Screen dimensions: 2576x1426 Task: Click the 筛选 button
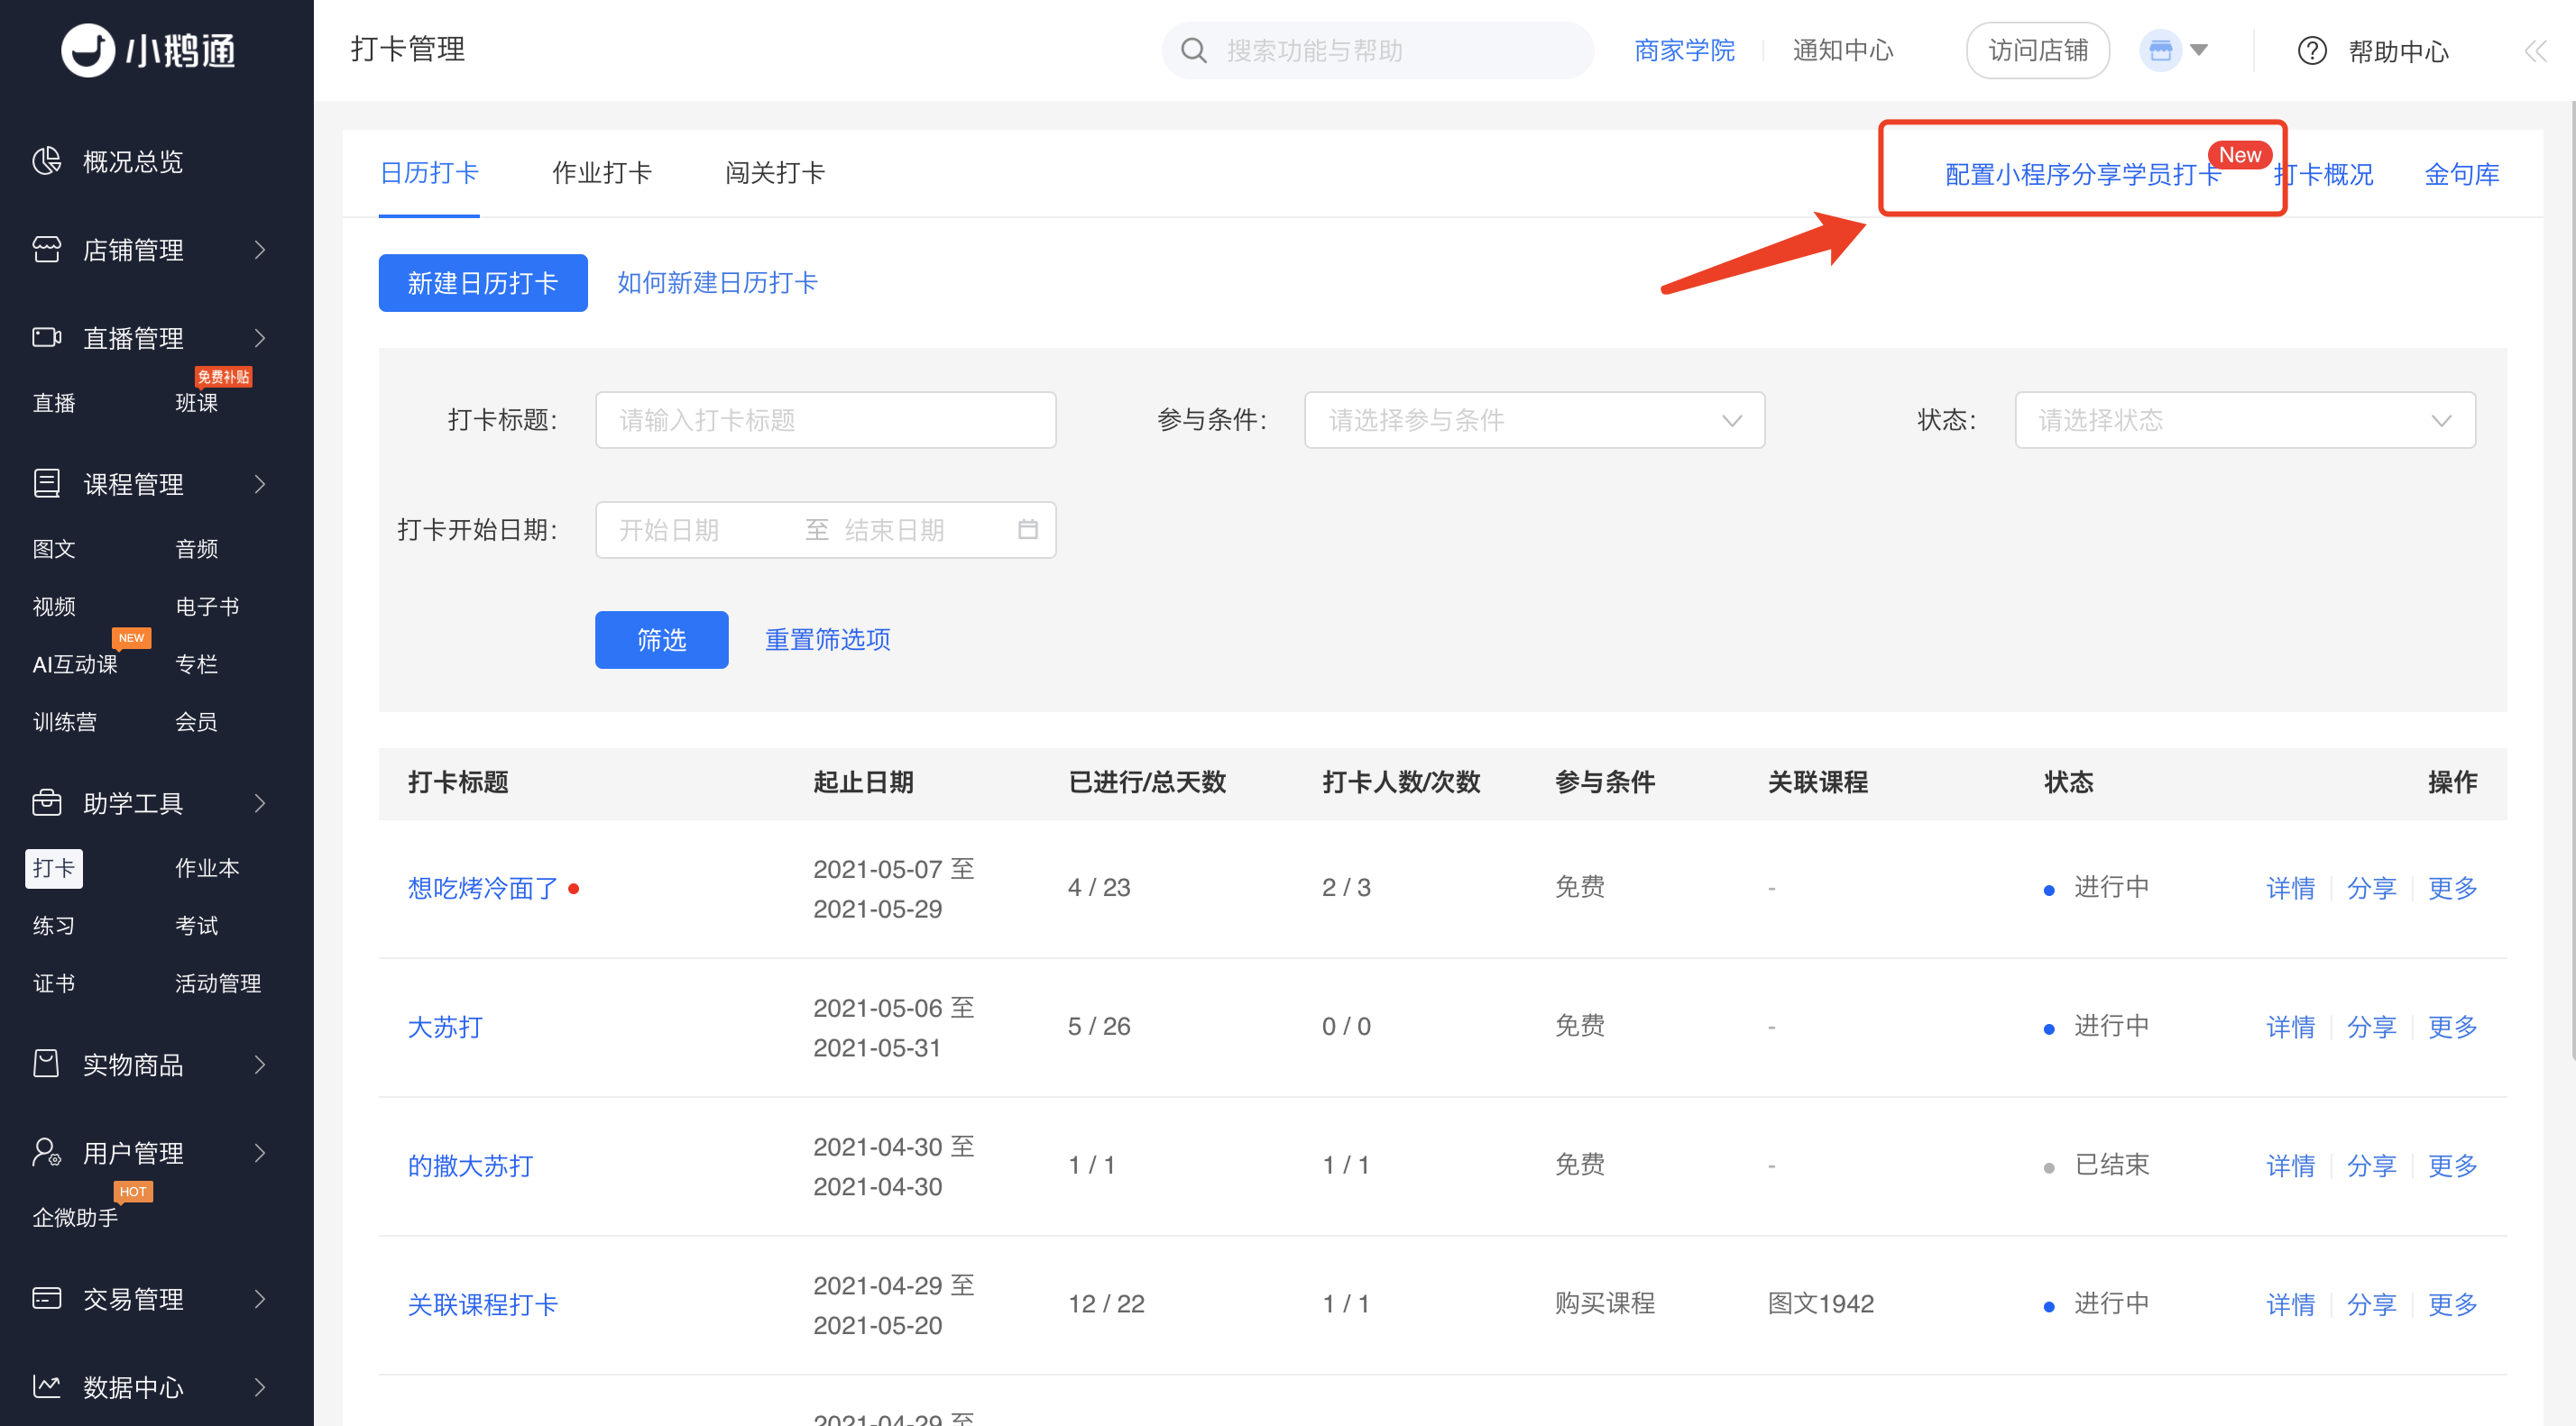click(x=661, y=640)
